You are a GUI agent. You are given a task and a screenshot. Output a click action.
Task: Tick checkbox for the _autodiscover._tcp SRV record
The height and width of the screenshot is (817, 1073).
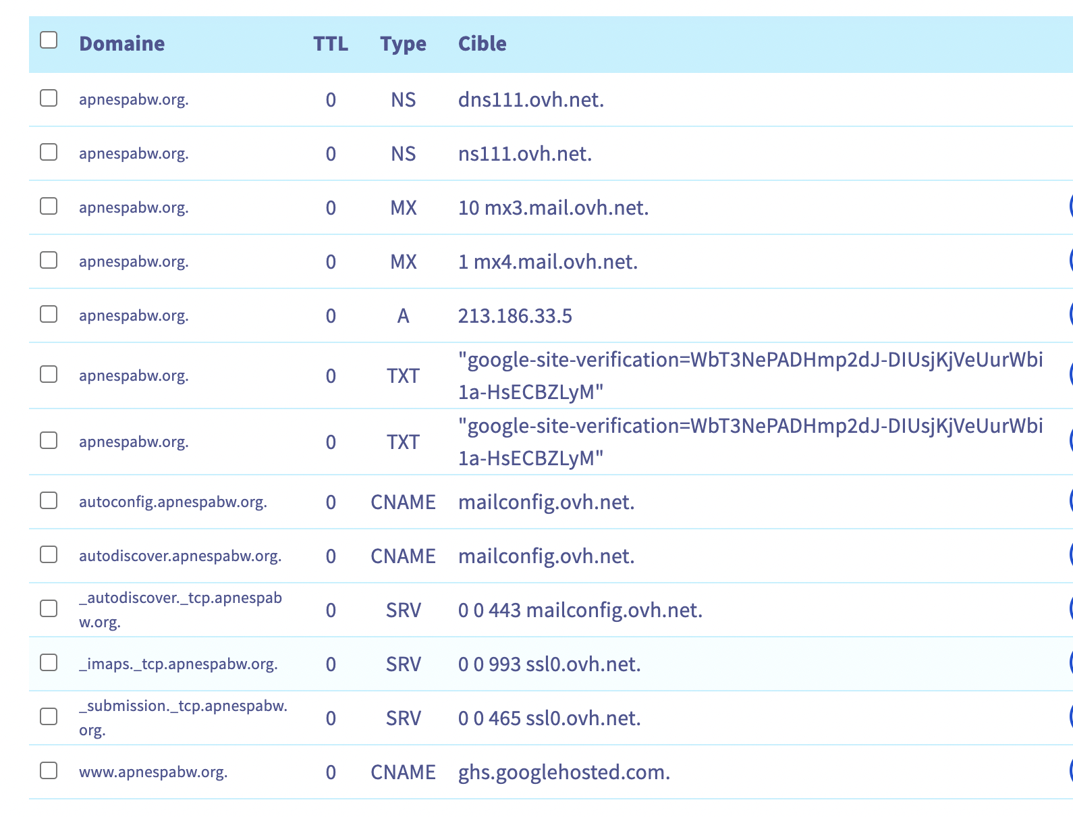(x=49, y=609)
